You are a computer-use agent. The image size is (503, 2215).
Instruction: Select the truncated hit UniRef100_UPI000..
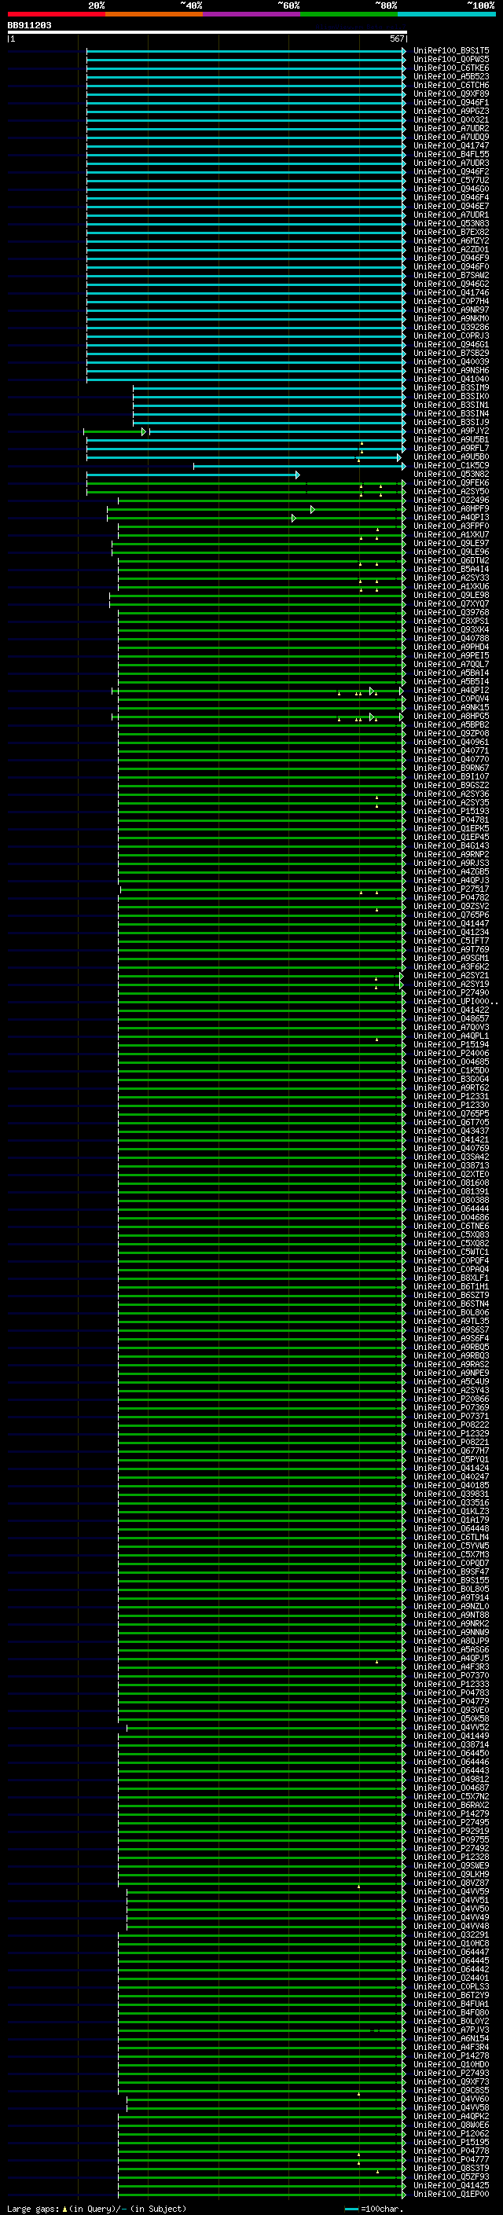pyautogui.click(x=456, y=1002)
